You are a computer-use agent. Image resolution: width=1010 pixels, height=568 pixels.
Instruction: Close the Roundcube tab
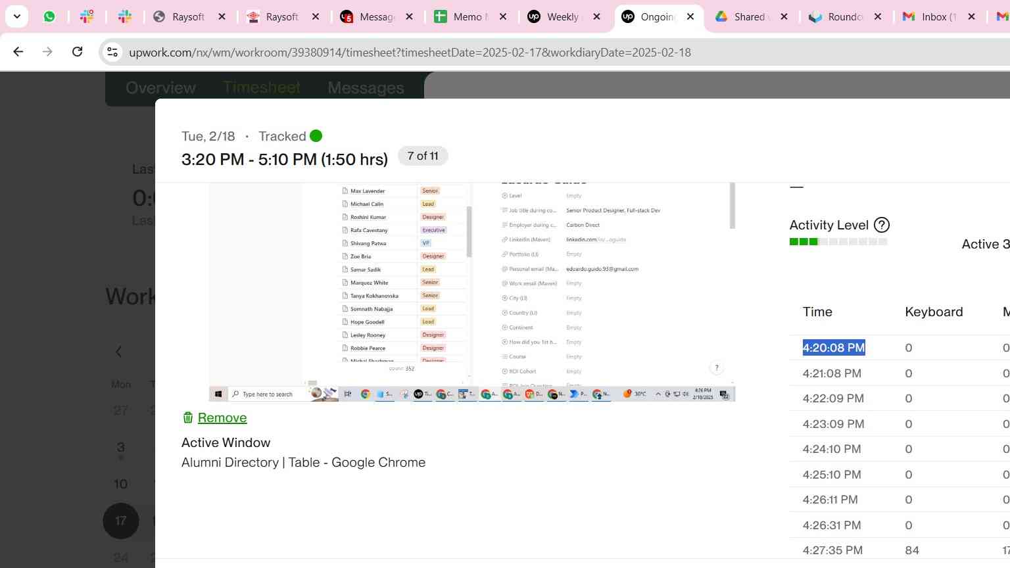pos(878,16)
